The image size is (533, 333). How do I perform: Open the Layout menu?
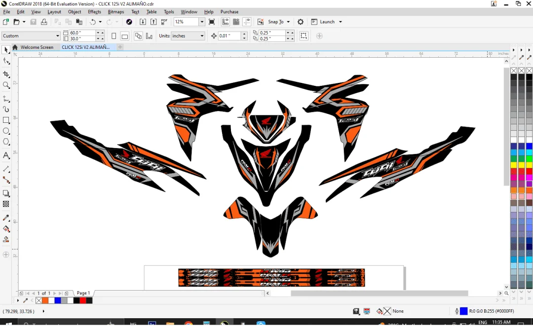(x=54, y=11)
